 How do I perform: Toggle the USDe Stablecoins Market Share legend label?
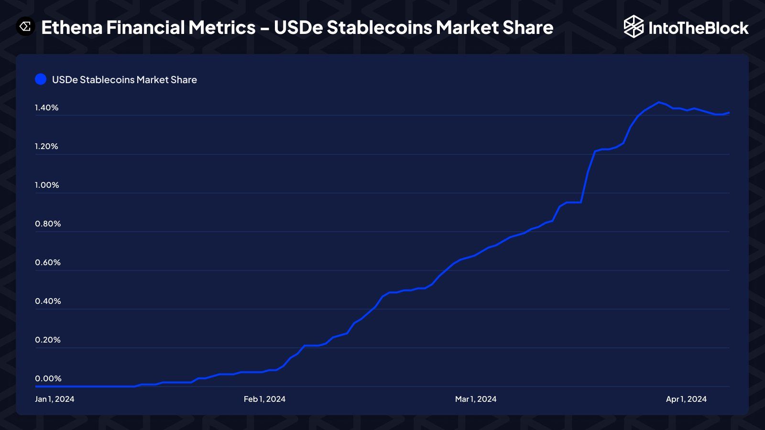coord(124,80)
